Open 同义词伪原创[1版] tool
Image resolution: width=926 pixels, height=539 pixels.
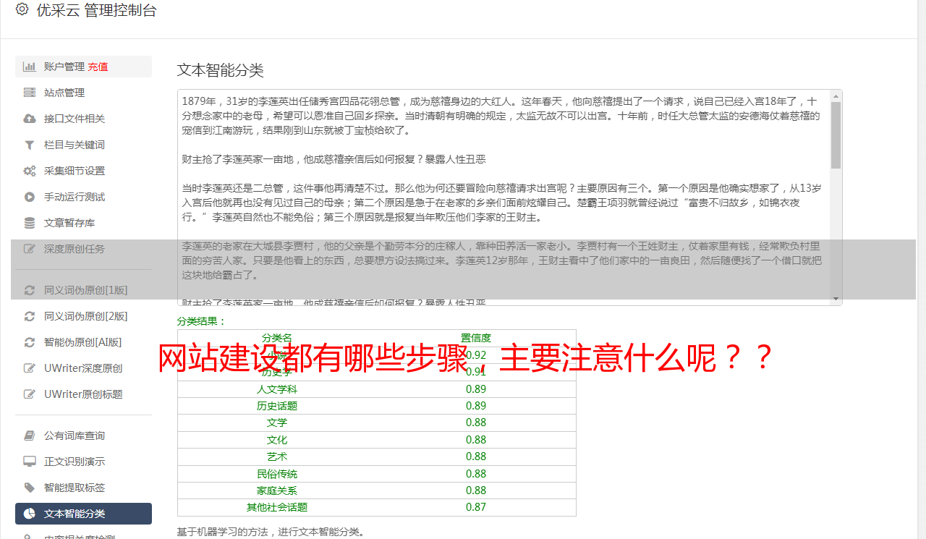pos(83,290)
